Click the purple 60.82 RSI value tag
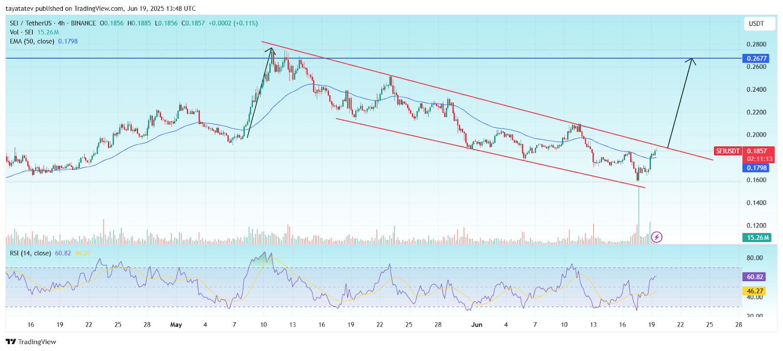Image resolution: width=783 pixels, height=351 pixels. click(755, 277)
